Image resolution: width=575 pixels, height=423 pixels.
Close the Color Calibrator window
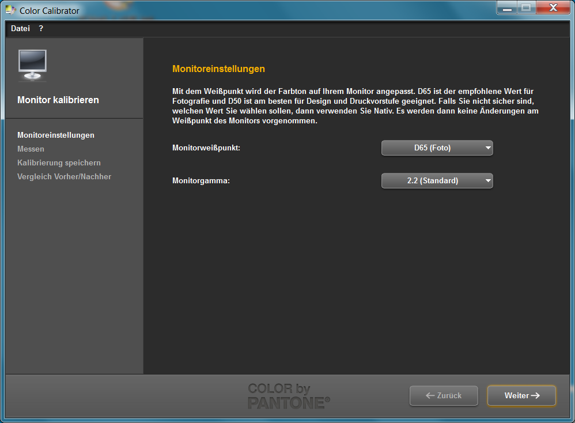tap(553, 7)
